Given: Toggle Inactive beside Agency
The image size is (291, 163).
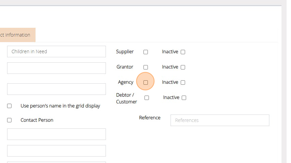Looking at the screenshot, I should pyautogui.click(x=183, y=82).
